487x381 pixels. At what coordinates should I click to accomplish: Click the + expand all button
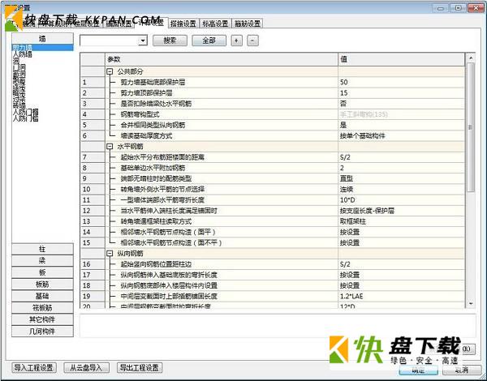coord(237,41)
